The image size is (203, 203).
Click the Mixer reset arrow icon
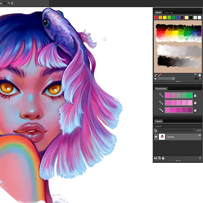tap(196, 75)
